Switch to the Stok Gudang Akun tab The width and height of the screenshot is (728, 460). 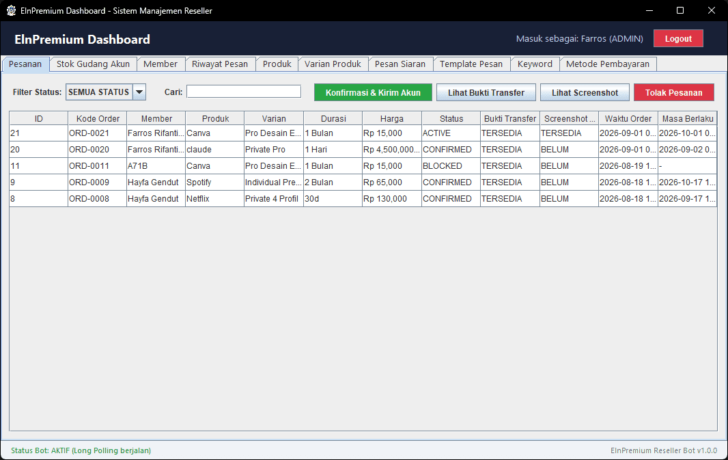(x=93, y=64)
